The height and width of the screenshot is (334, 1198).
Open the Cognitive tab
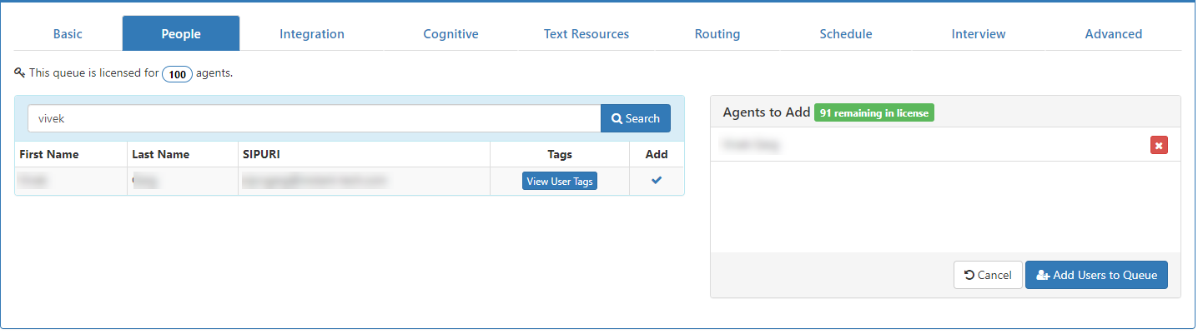(x=451, y=34)
